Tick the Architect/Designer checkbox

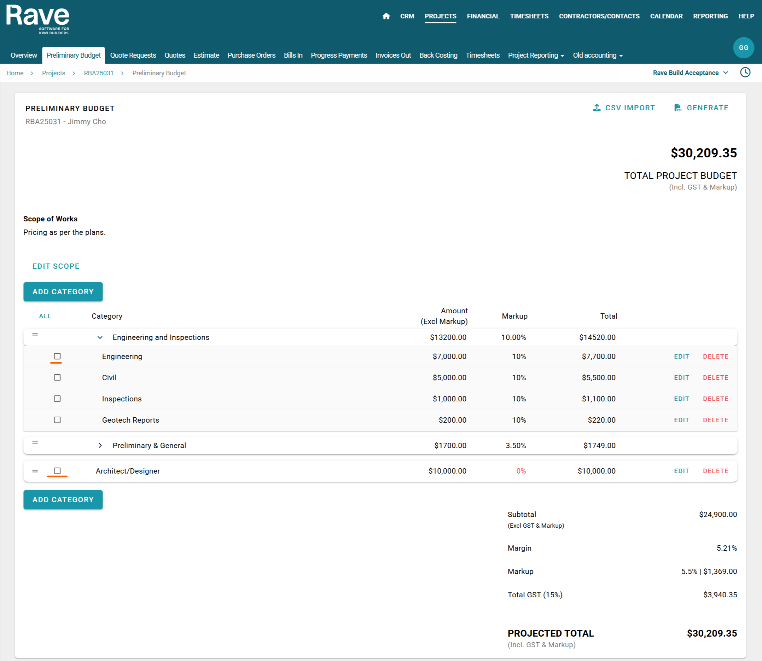pyautogui.click(x=57, y=471)
